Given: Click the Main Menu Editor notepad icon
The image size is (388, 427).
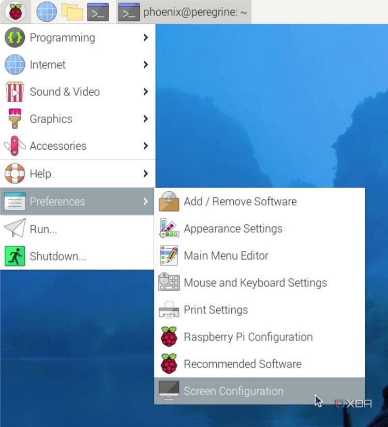Looking at the screenshot, I should (x=169, y=255).
